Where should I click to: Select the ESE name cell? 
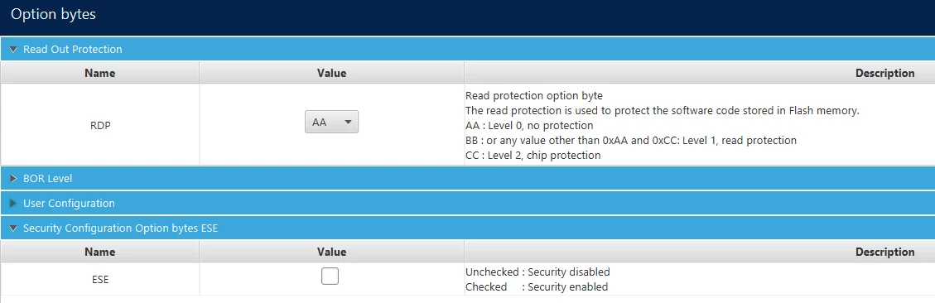pos(100,279)
